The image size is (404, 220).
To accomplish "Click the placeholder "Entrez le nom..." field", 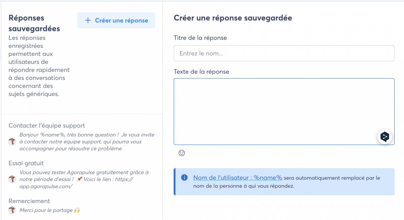I will (284, 53).
